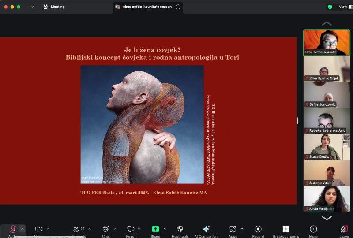Open Breakout rooms

[x=286, y=229]
